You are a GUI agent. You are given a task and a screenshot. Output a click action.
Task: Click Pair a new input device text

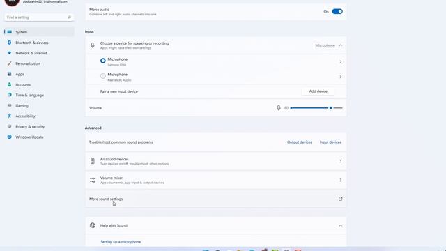[119, 91]
